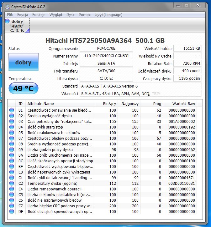Click the status icon for attribute C5
Viewport: 211px width, 227px height.
coord(12,194)
